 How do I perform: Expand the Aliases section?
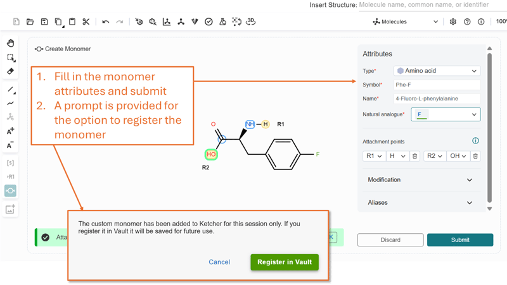pyautogui.click(x=420, y=203)
